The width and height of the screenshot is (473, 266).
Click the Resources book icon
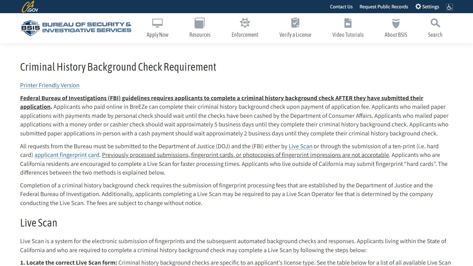tap(200, 23)
